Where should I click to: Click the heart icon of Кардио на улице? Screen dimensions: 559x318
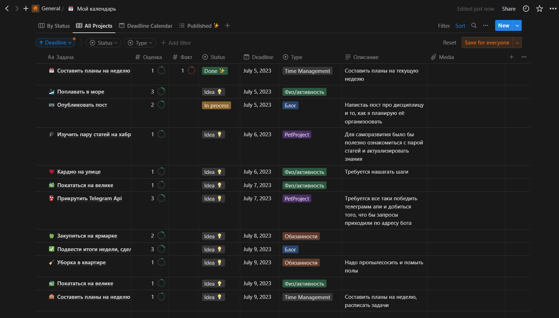pyautogui.click(x=51, y=172)
